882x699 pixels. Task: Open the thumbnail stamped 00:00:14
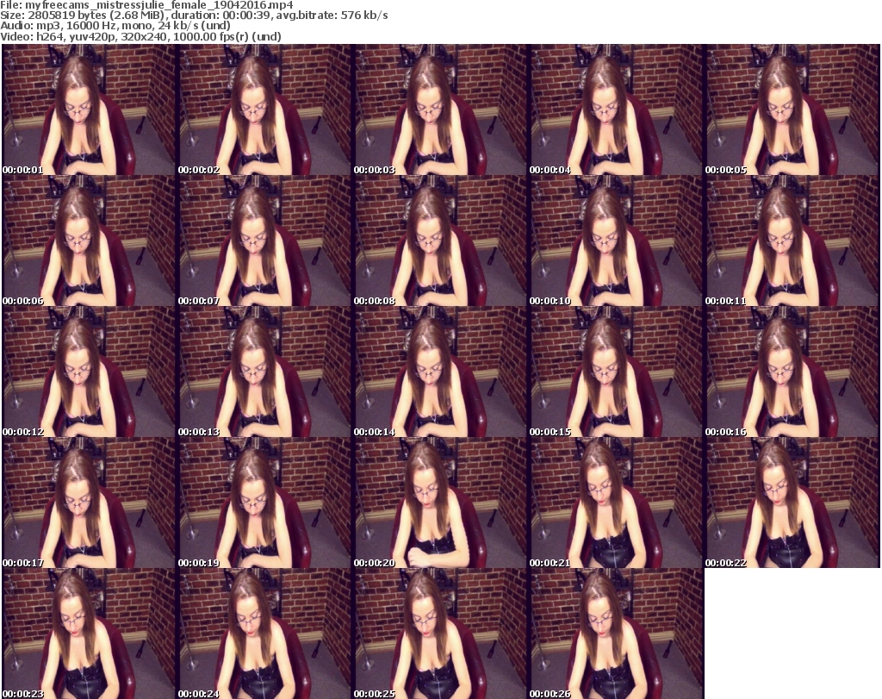click(440, 371)
